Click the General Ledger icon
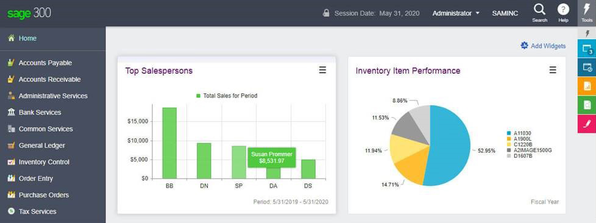The image size is (596, 223). [x=11, y=145]
